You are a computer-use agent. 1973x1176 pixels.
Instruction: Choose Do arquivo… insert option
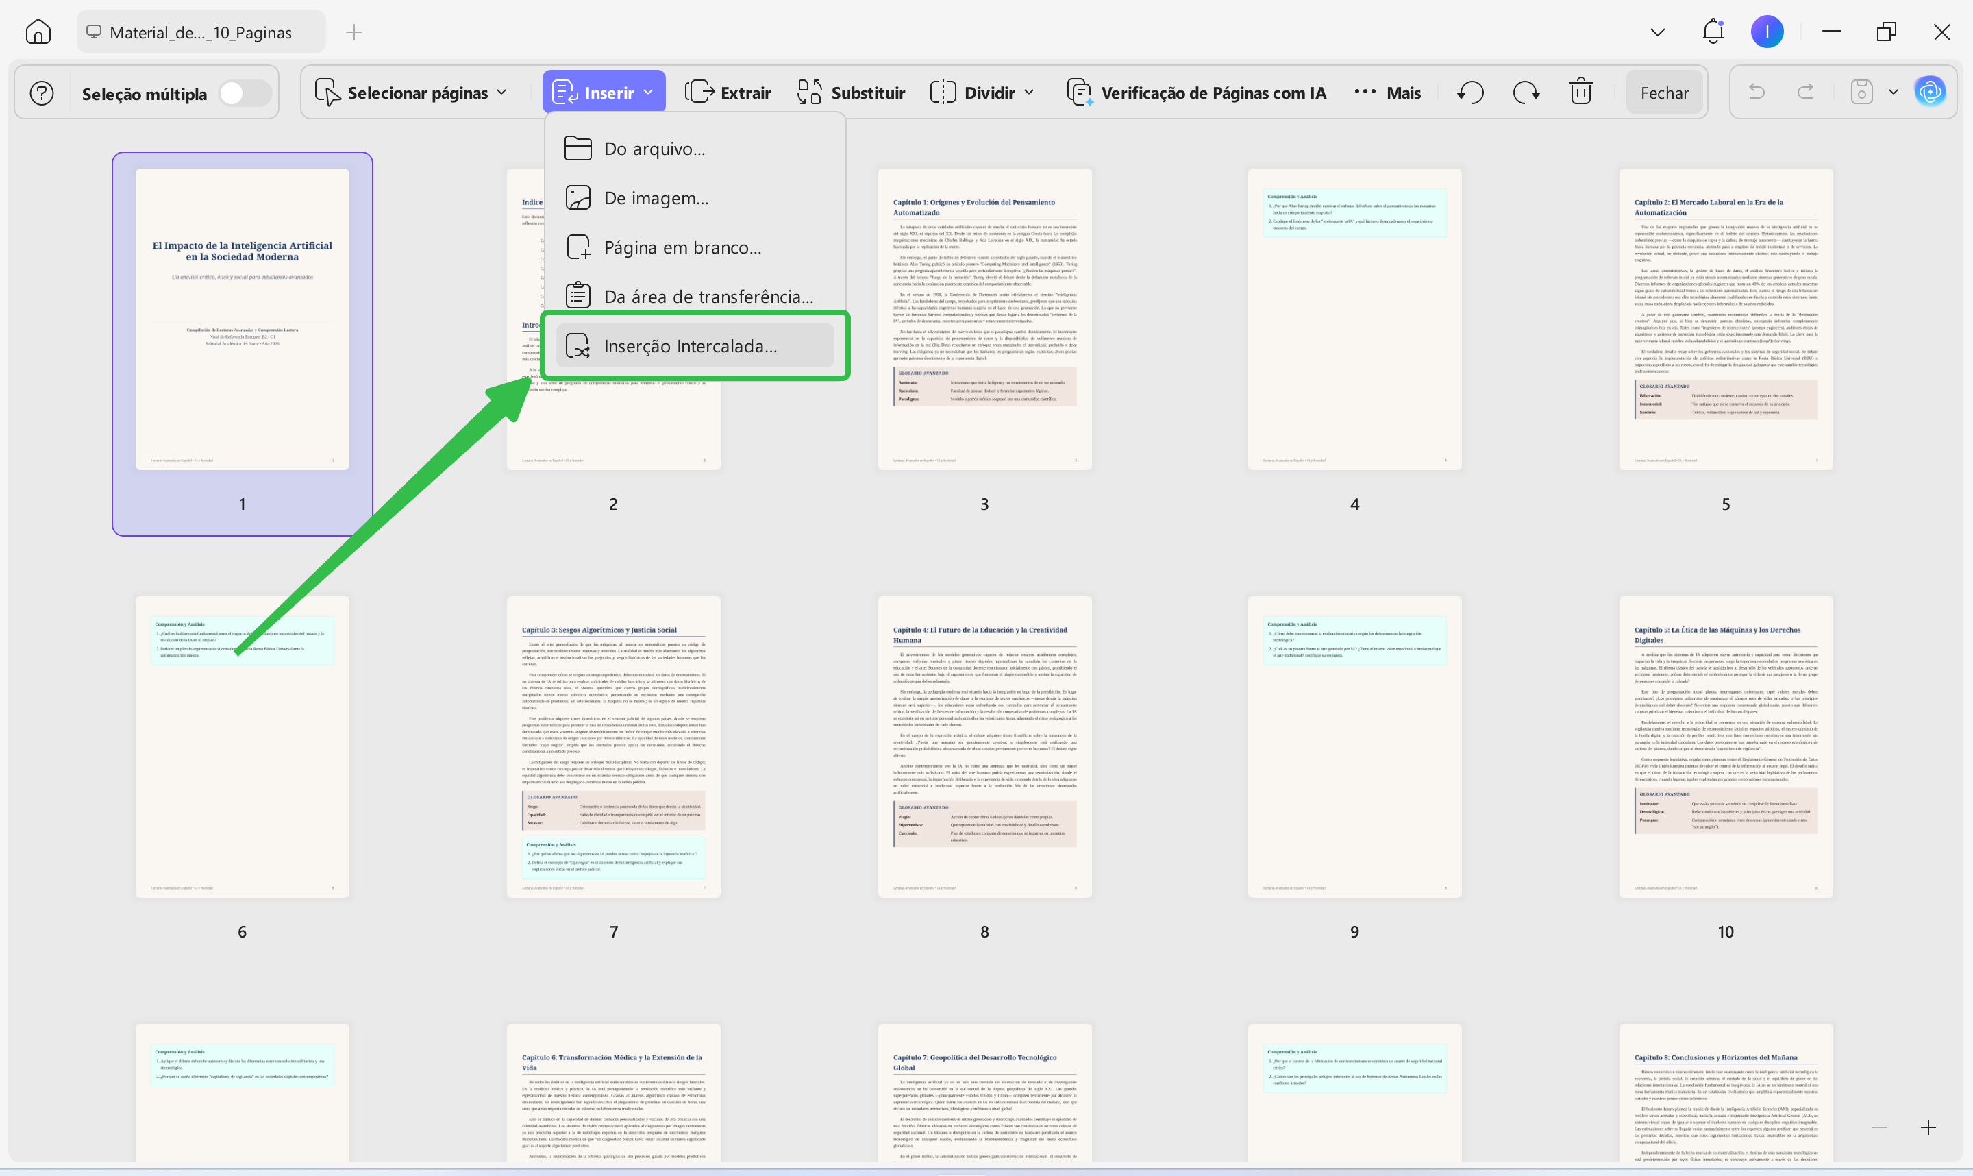(695, 148)
